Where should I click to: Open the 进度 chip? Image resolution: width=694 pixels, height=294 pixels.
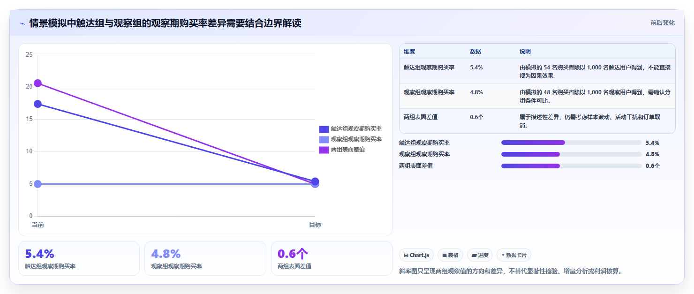(480, 255)
